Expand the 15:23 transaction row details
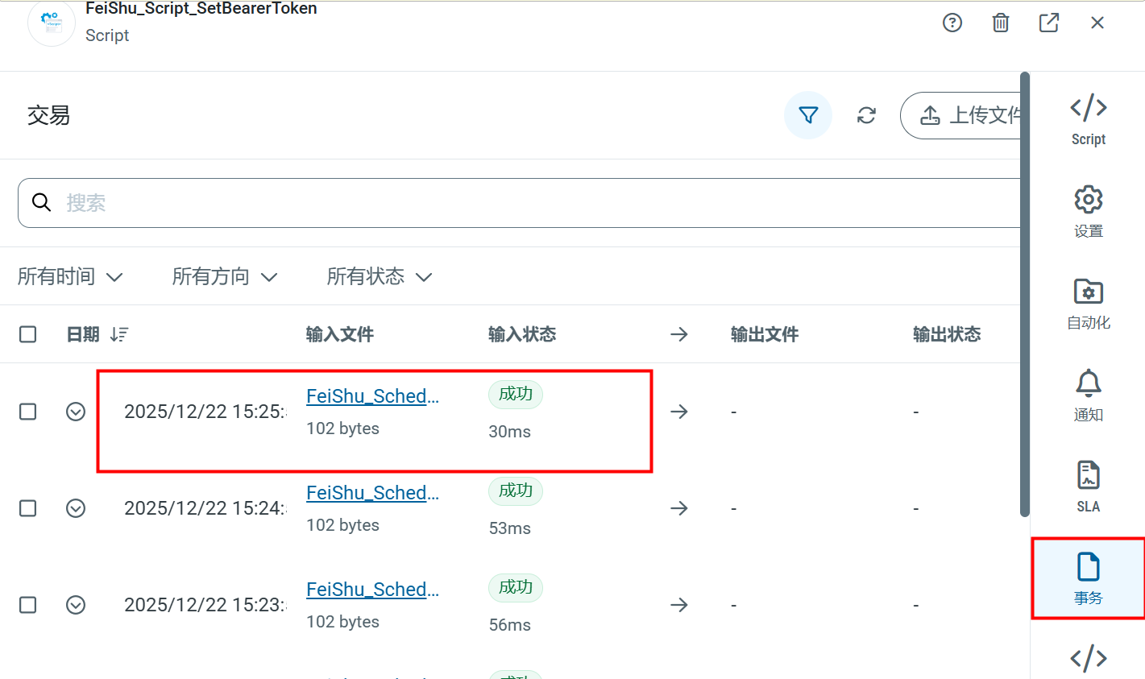1145x679 pixels. click(x=76, y=605)
